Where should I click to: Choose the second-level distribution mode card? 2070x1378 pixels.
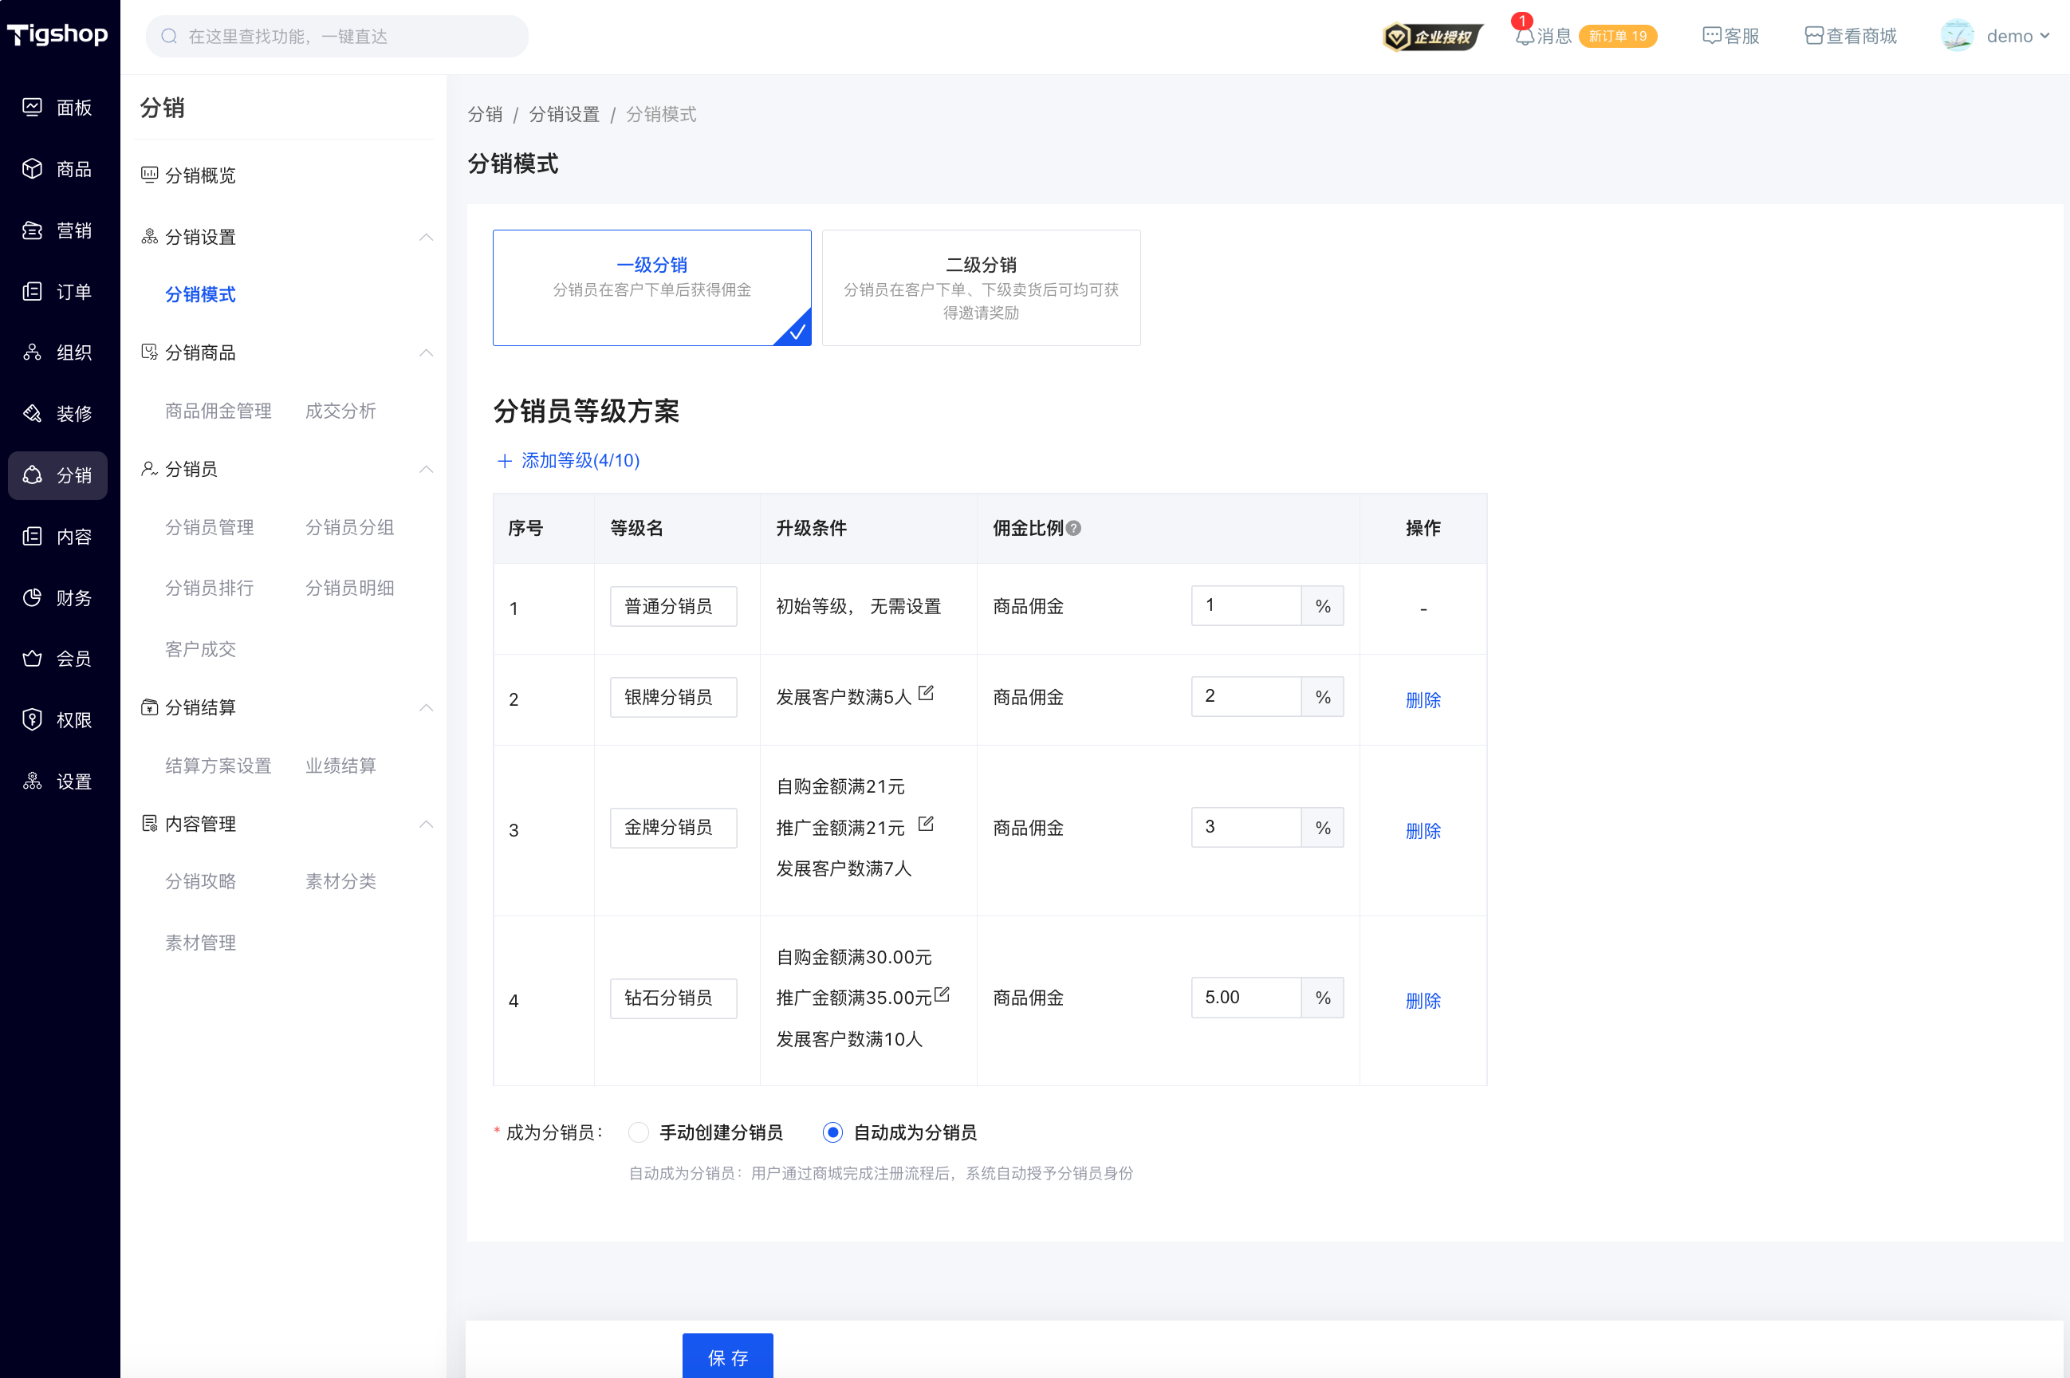click(x=981, y=287)
